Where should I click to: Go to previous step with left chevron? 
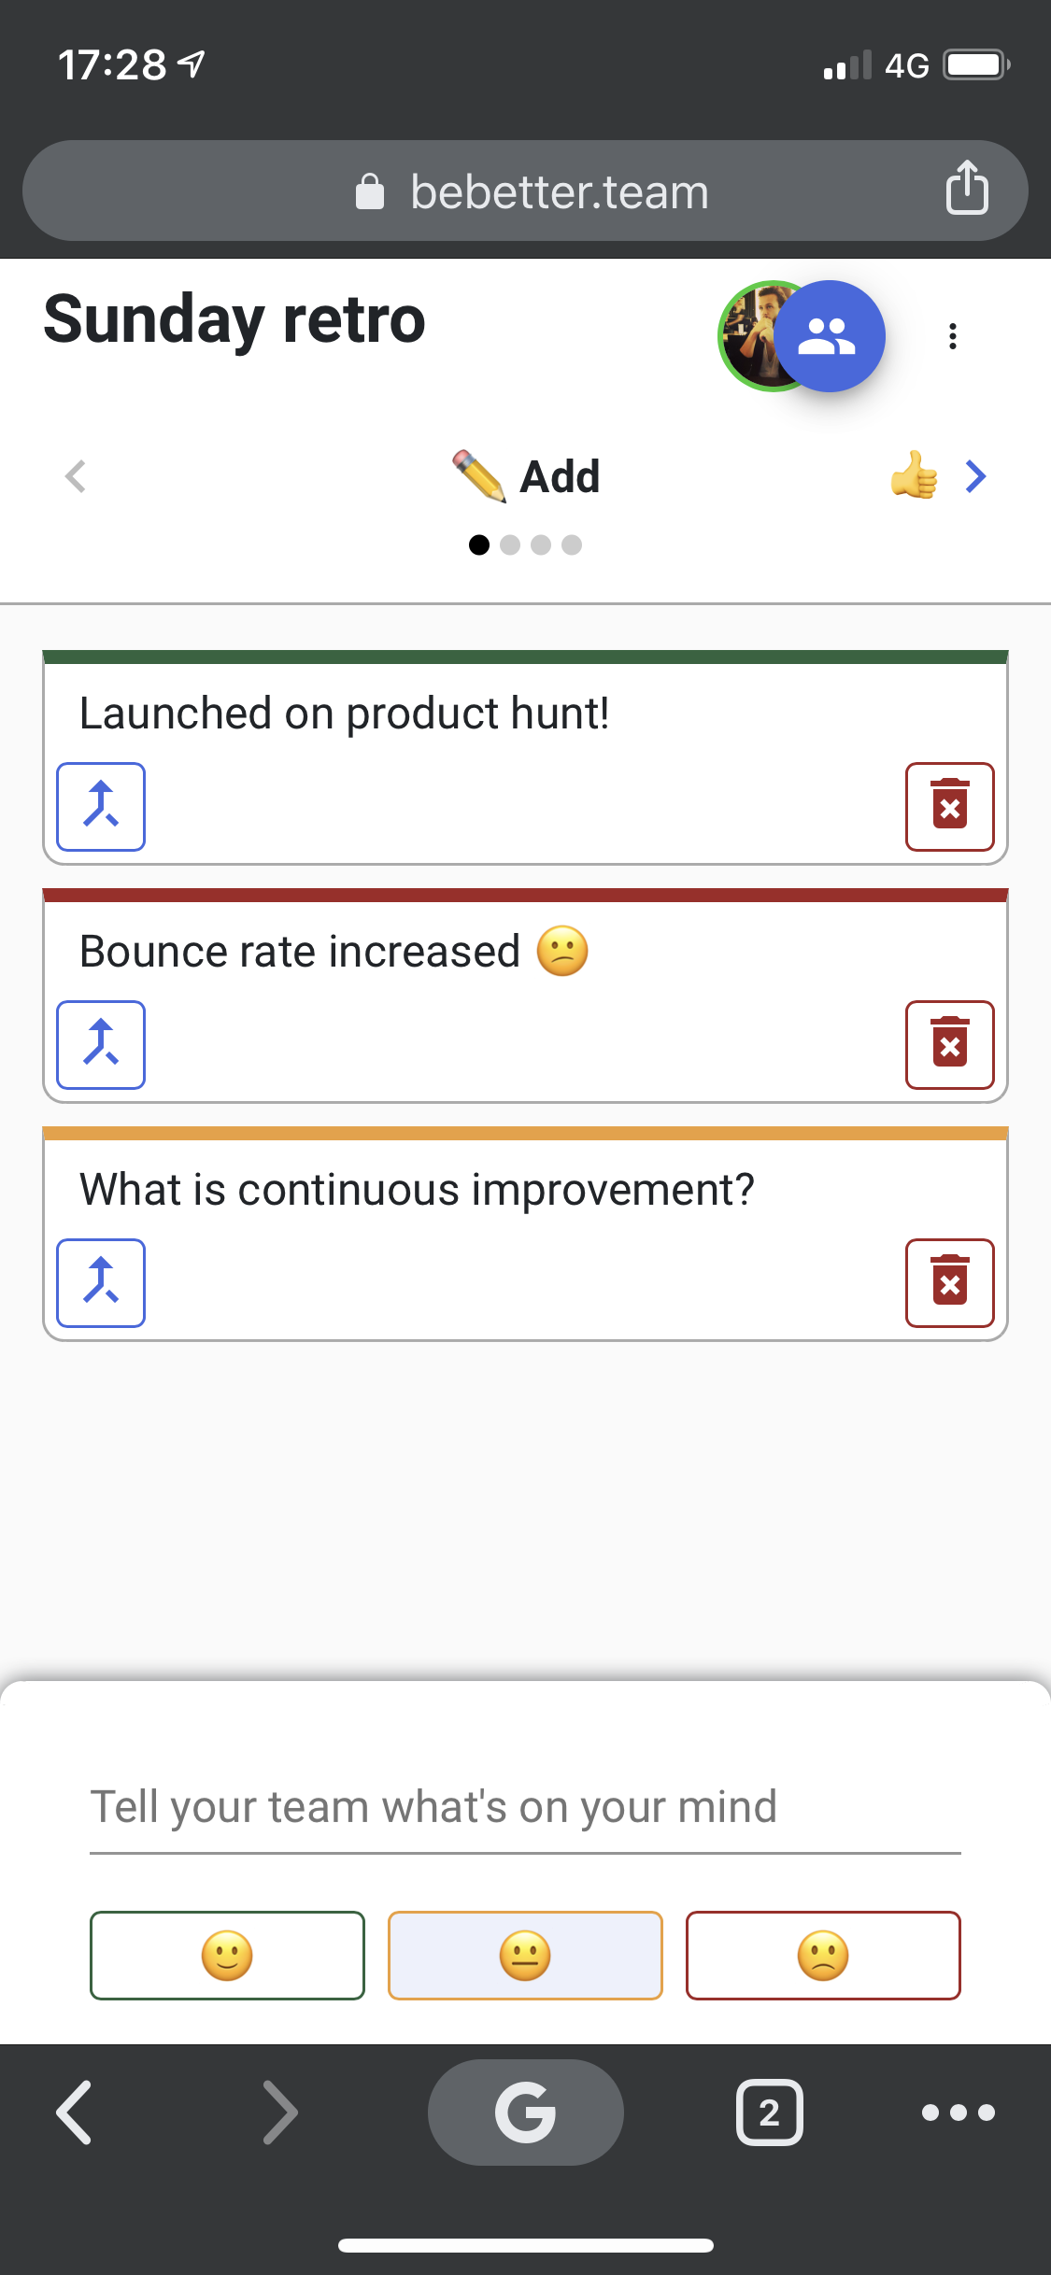click(x=76, y=476)
